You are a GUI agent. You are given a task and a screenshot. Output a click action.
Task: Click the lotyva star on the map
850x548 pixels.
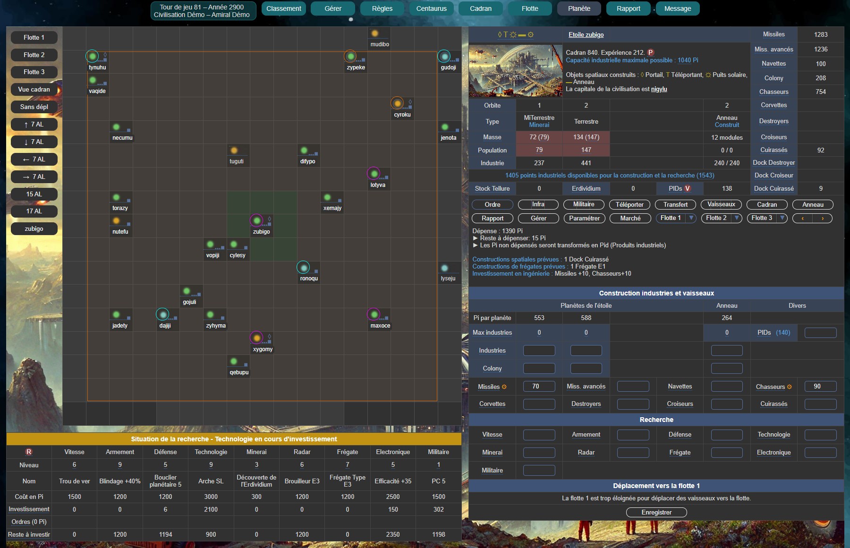pyautogui.click(x=374, y=174)
